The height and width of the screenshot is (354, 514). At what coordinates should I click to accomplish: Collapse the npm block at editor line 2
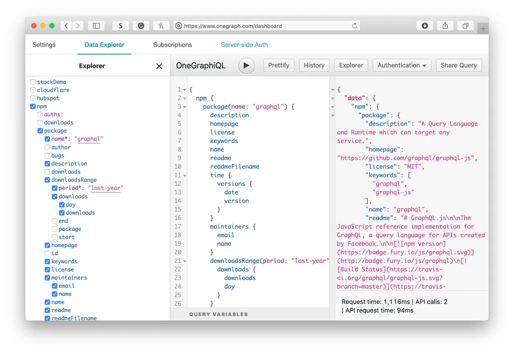185,98
